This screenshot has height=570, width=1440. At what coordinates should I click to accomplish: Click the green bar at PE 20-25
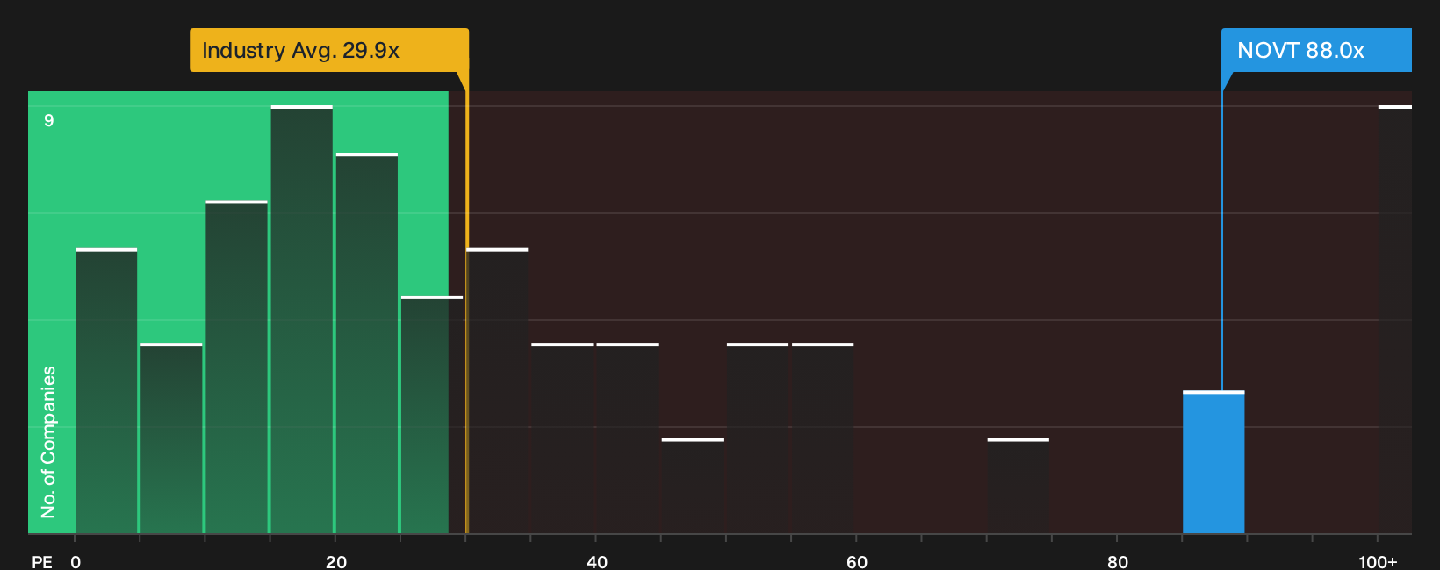pos(367,343)
